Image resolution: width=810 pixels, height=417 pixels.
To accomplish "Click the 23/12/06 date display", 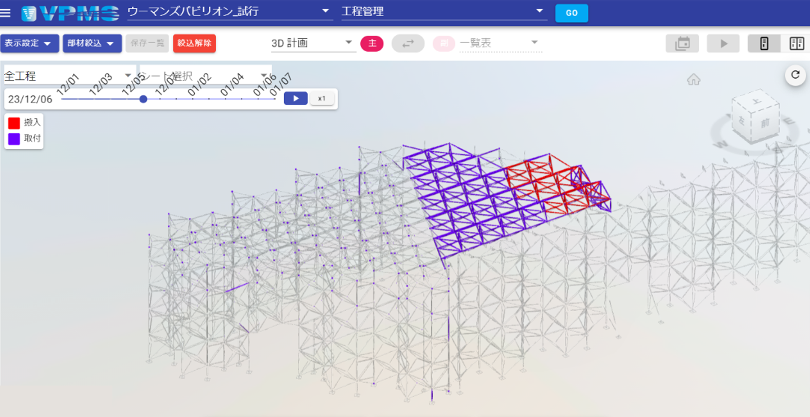I will pos(30,99).
